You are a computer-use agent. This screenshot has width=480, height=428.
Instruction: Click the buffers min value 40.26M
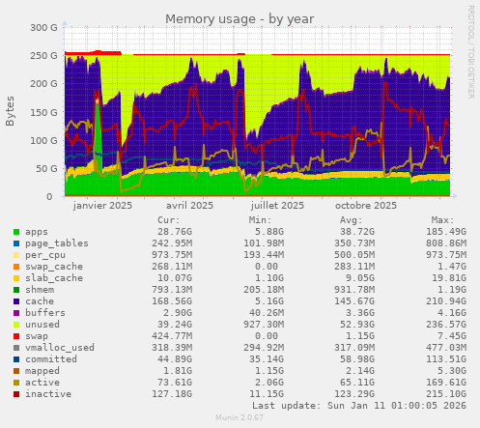(267, 313)
